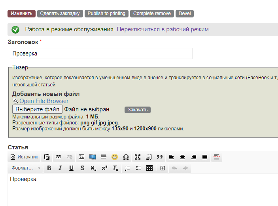Toggle underline formatting
Screen dimensions: 278x206
[x=71, y=168]
